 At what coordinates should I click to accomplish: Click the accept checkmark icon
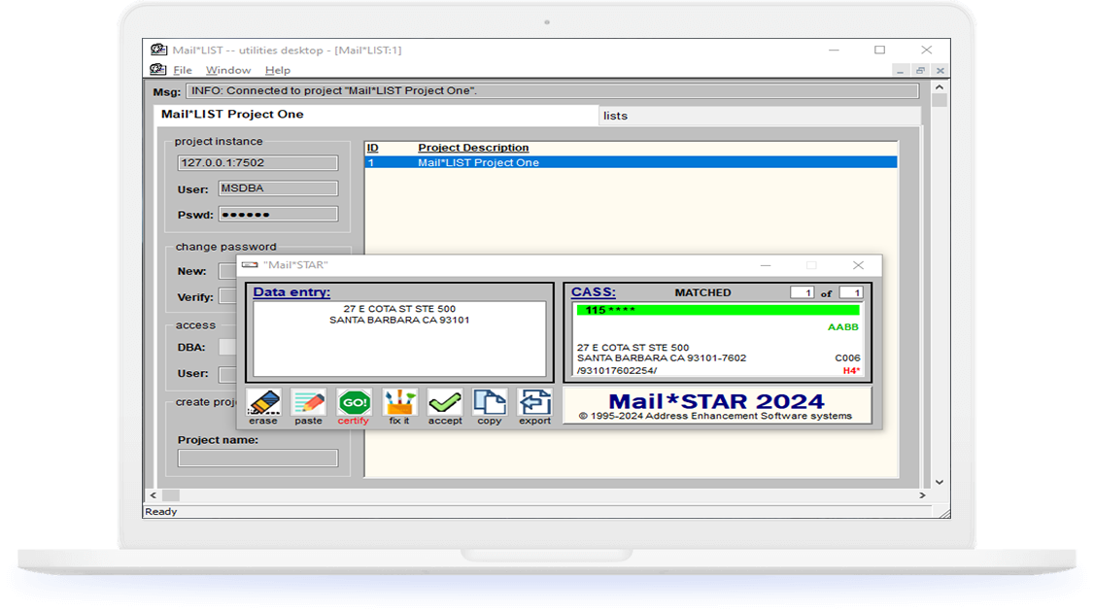(445, 402)
